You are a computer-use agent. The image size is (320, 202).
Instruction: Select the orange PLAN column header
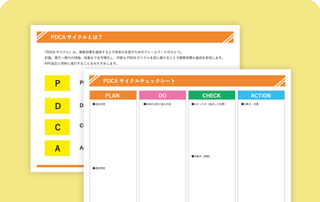[113, 95]
